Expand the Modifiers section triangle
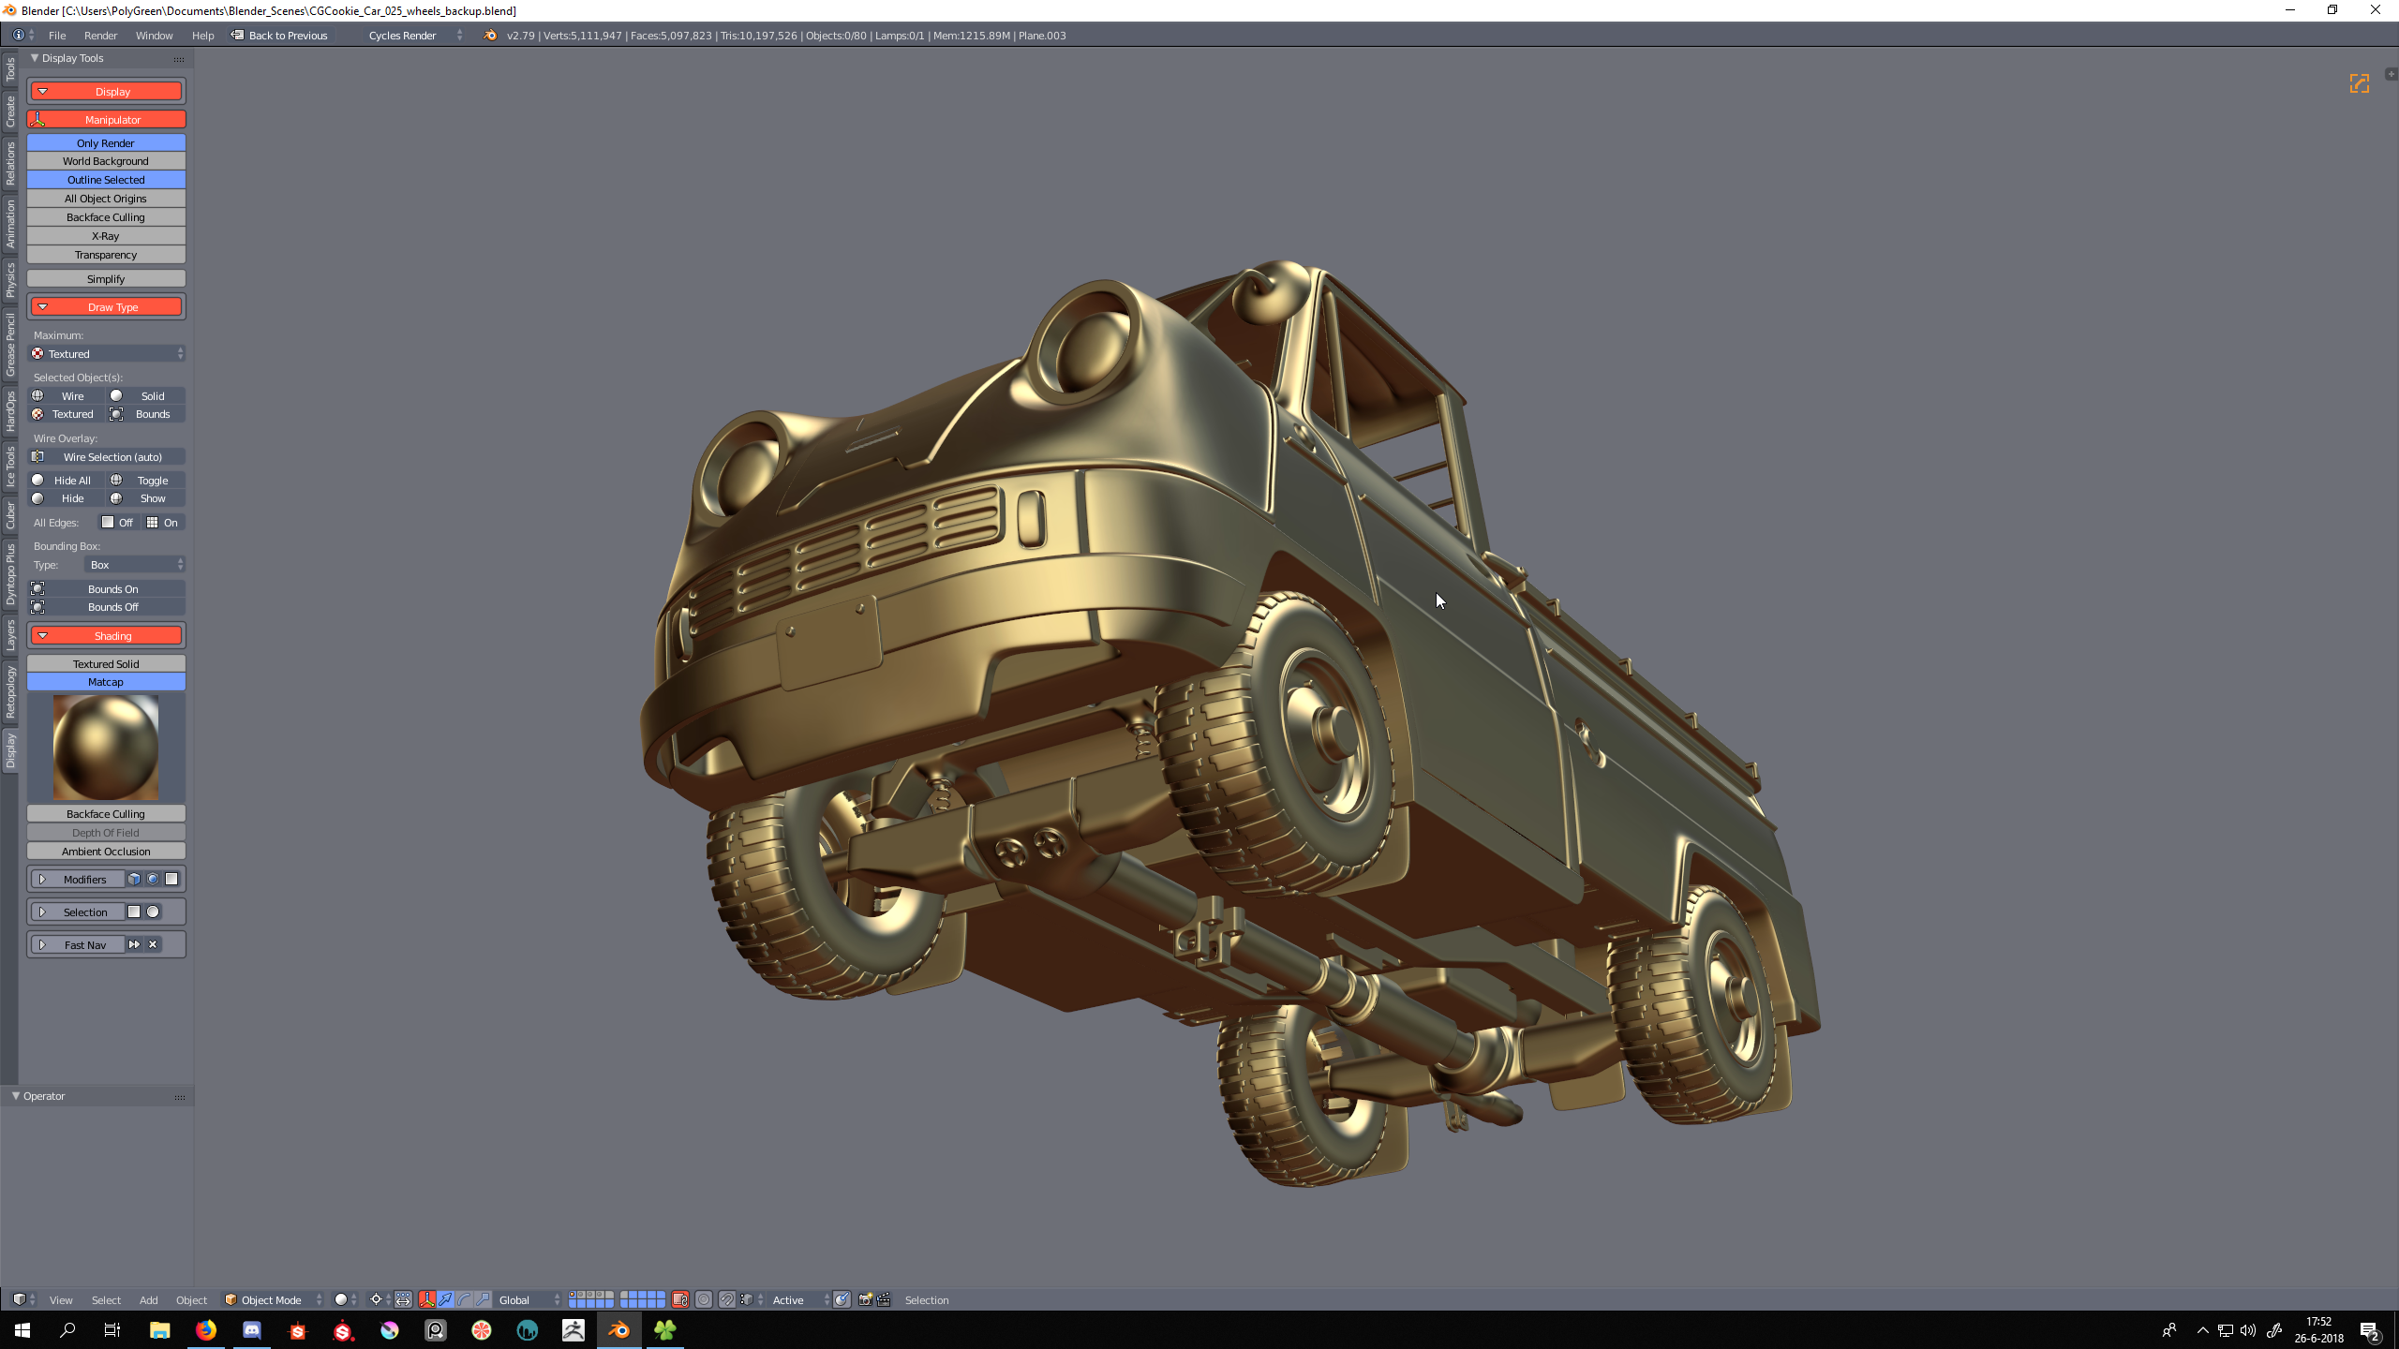This screenshot has height=1349, width=2399. (42, 880)
